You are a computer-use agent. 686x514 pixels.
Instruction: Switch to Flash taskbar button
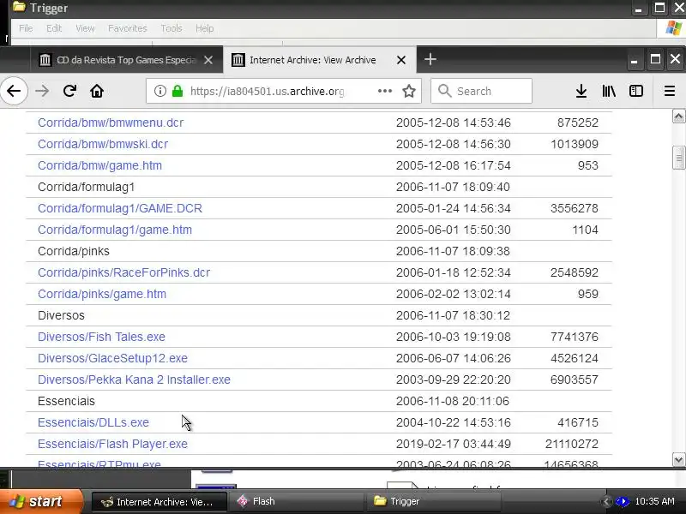298,502
